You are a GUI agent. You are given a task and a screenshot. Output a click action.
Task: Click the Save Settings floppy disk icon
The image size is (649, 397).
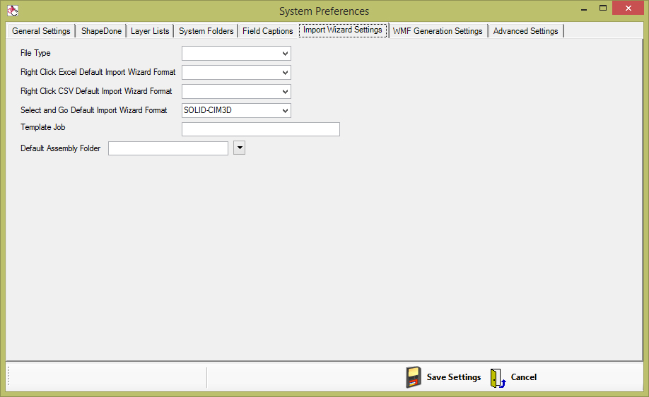click(x=413, y=377)
